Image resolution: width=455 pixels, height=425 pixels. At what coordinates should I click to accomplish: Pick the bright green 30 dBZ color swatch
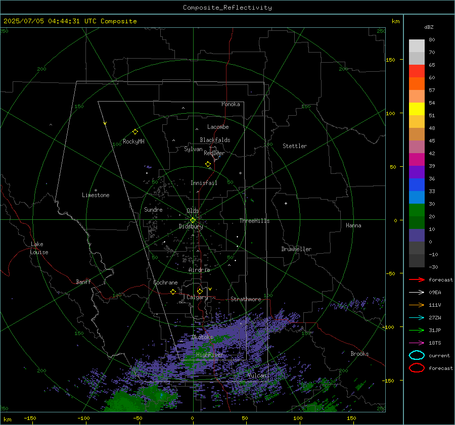click(417, 210)
